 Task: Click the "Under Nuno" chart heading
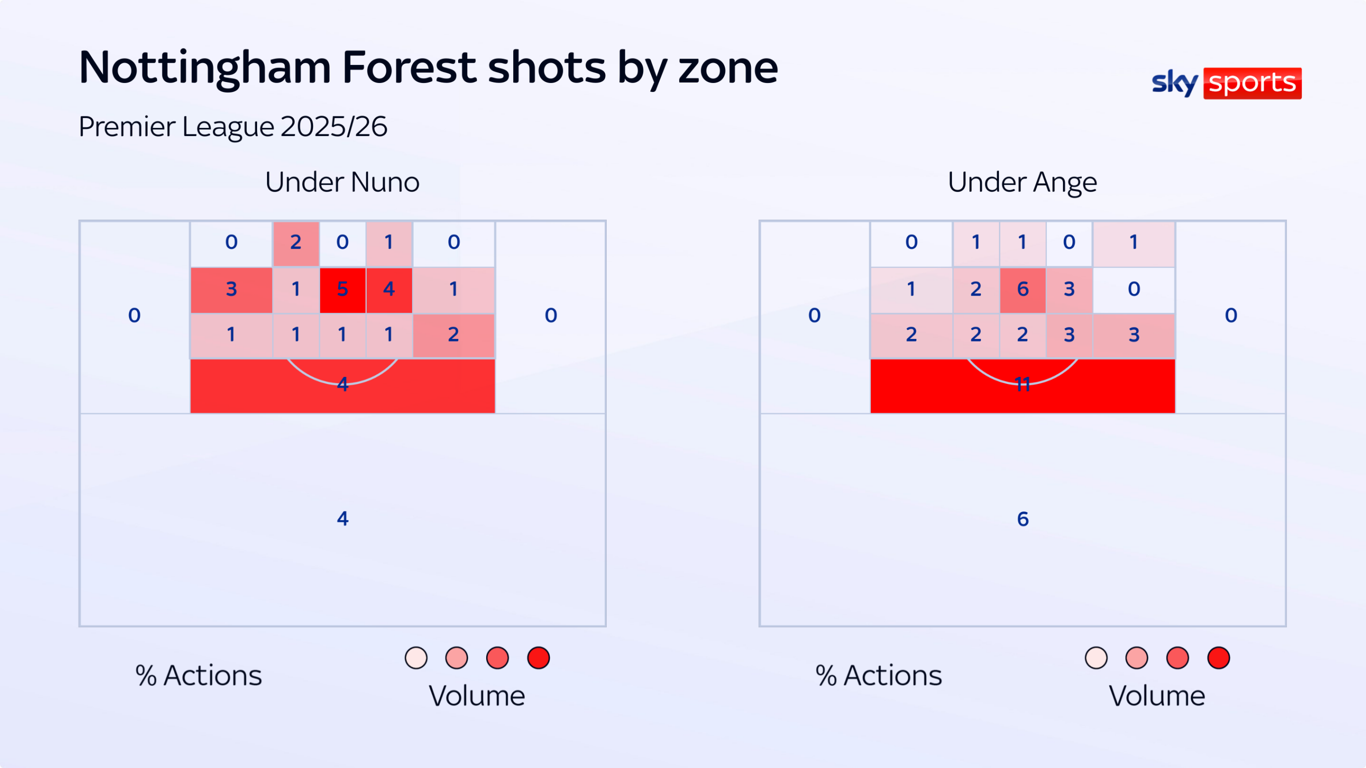tap(342, 182)
